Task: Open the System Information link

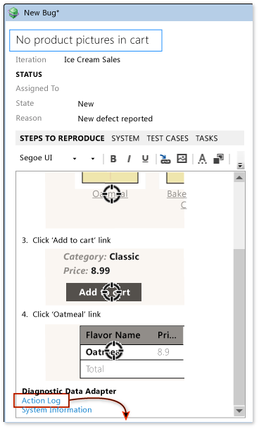Action: (57, 410)
